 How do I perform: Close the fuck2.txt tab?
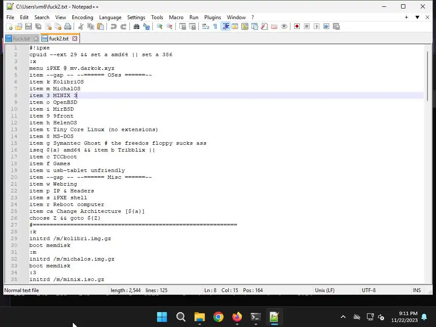[x=75, y=38]
